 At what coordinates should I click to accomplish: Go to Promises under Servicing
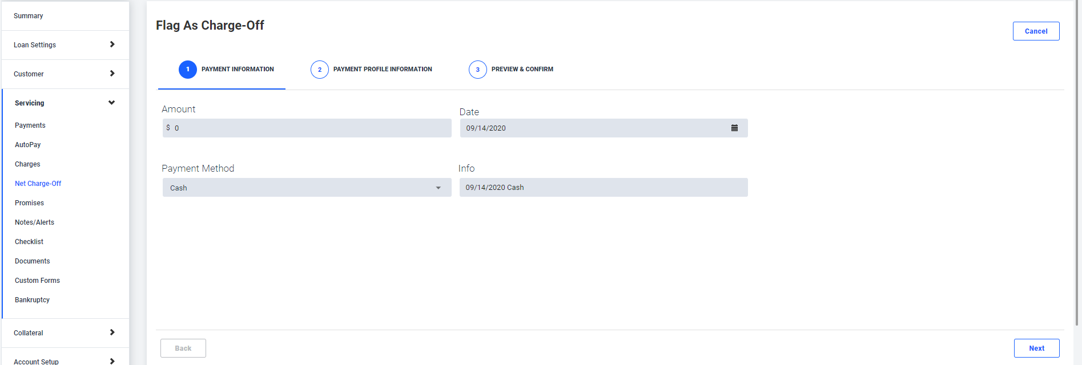29,203
